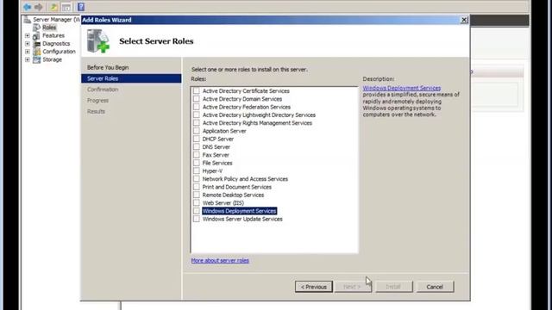Viewport: 552px width, 310px height.
Task: Click the Next button
Action: click(353, 287)
